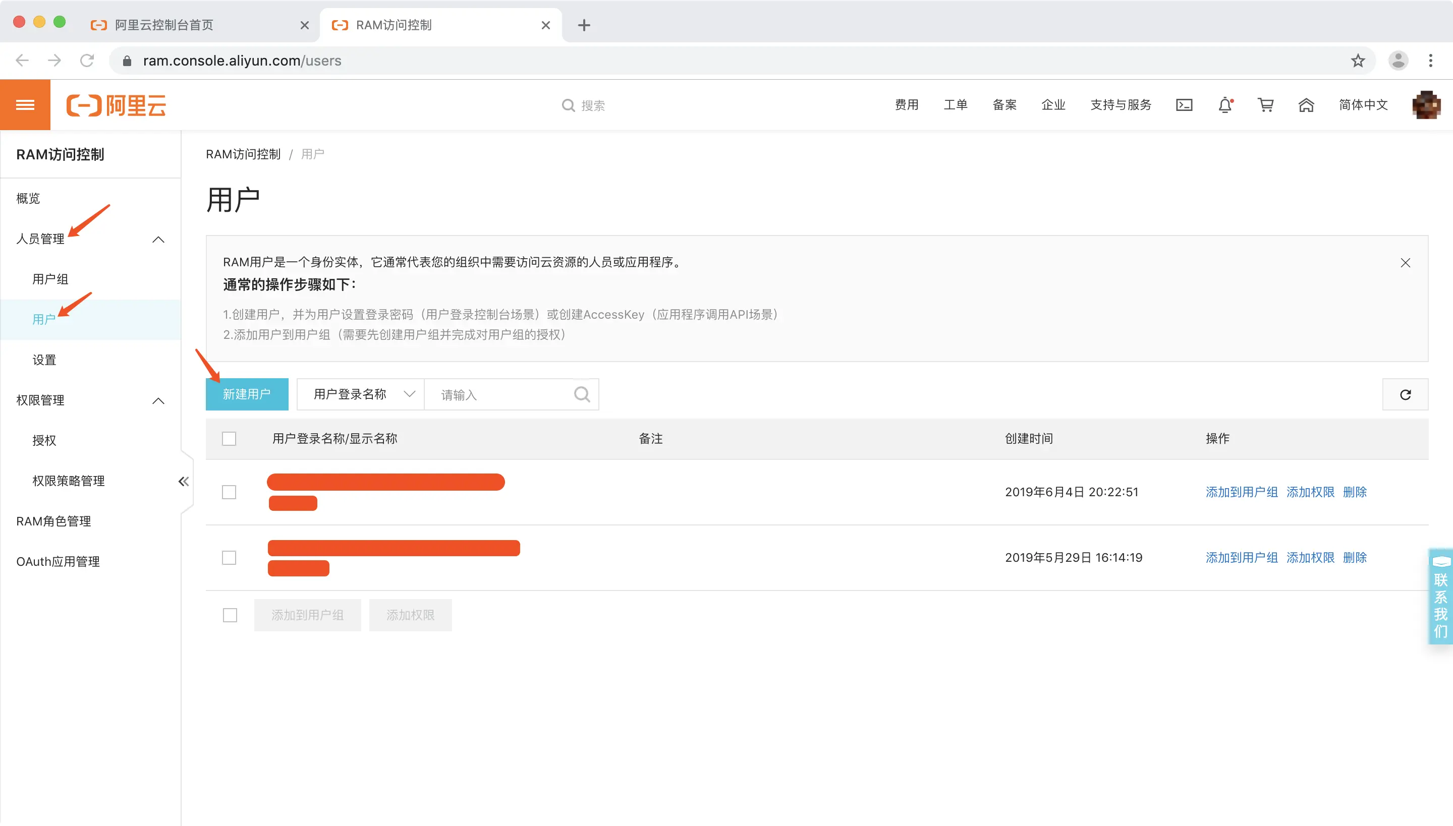Screen dimensions: 1453x826
Task: Collapse the 权限管理 sidebar section
Action: pyautogui.click(x=158, y=400)
